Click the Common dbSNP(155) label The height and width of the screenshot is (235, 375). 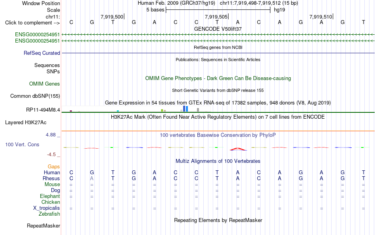click(35, 96)
